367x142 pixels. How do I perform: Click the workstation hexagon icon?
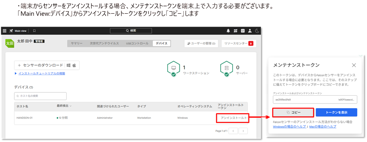[173, 69]
